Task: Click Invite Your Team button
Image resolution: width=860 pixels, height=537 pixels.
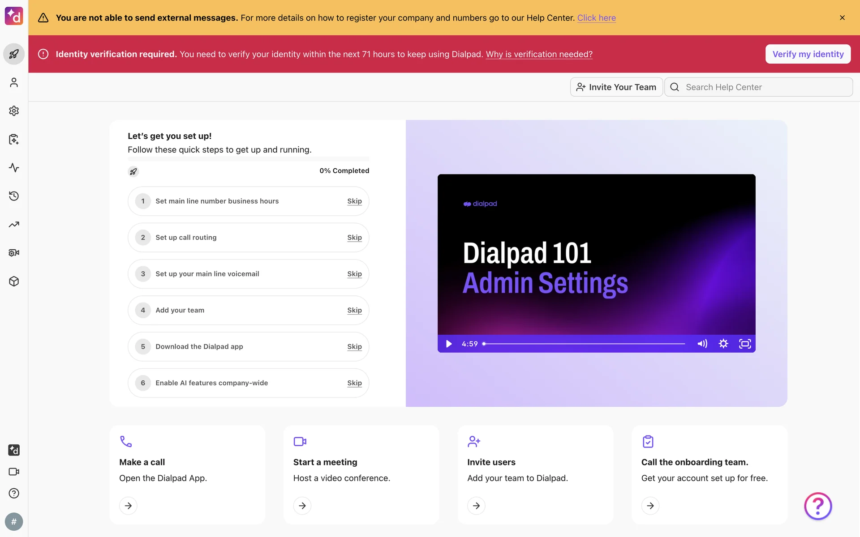Action: (x=616, y=87)
